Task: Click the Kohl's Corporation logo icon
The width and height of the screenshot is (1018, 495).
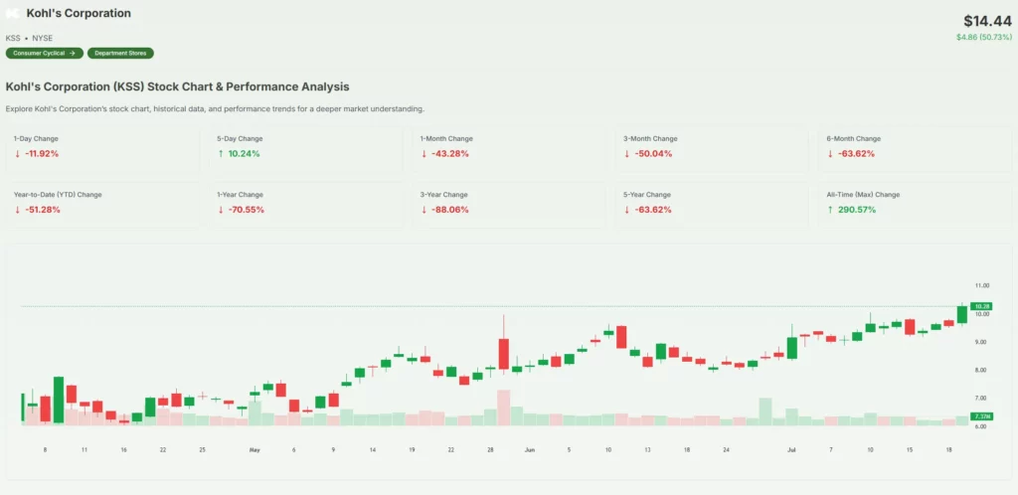Action: pos(13,14)
